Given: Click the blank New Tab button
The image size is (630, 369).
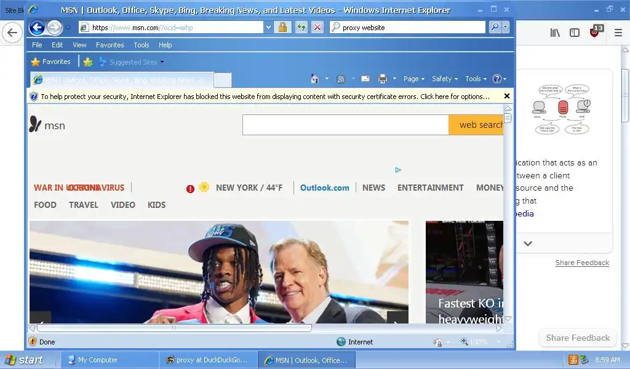Looking at the screenshot, I should point(222,81).
